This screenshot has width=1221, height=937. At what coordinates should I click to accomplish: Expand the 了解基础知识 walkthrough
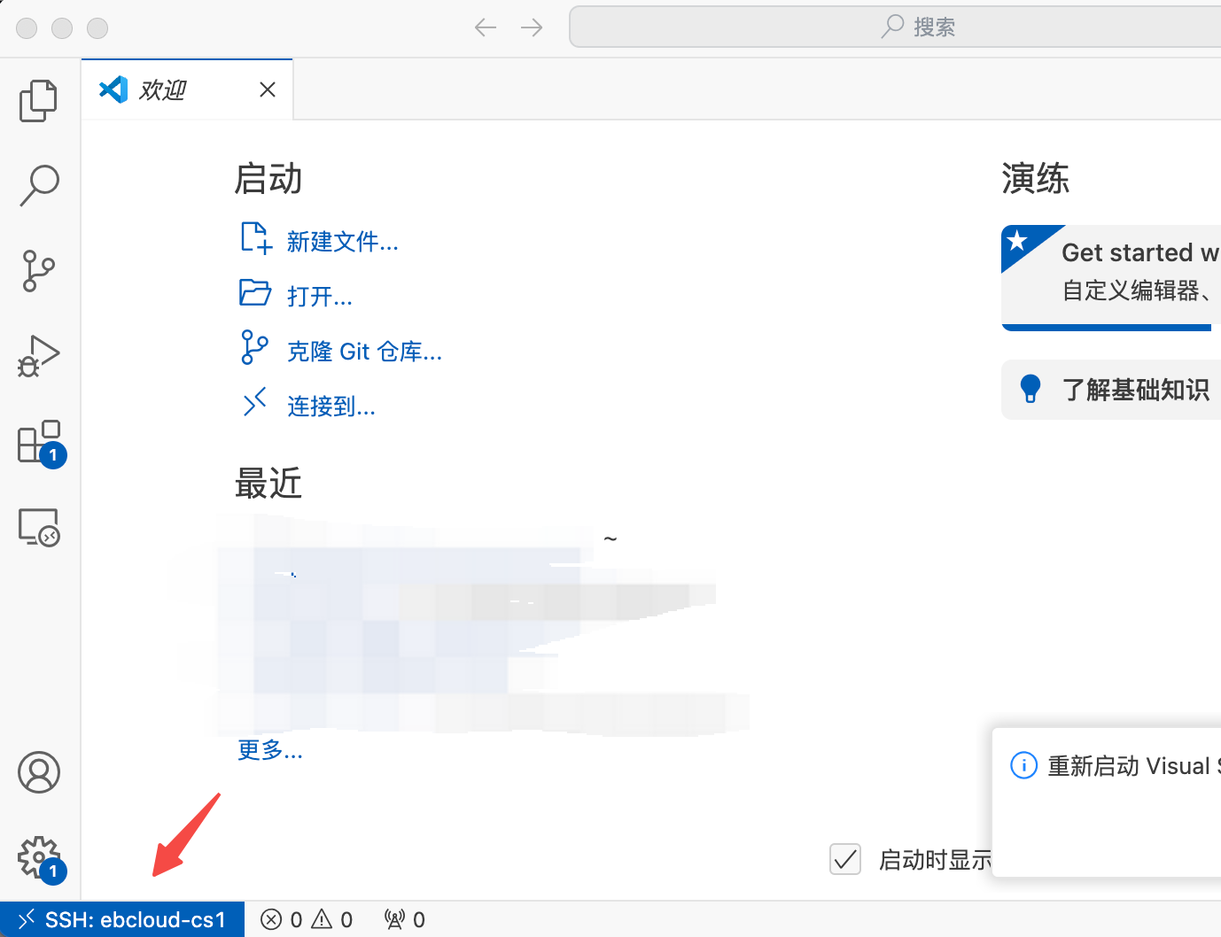[1134, 390]
